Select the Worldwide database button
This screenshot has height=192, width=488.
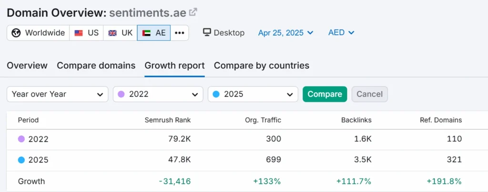tap(38, 33)
